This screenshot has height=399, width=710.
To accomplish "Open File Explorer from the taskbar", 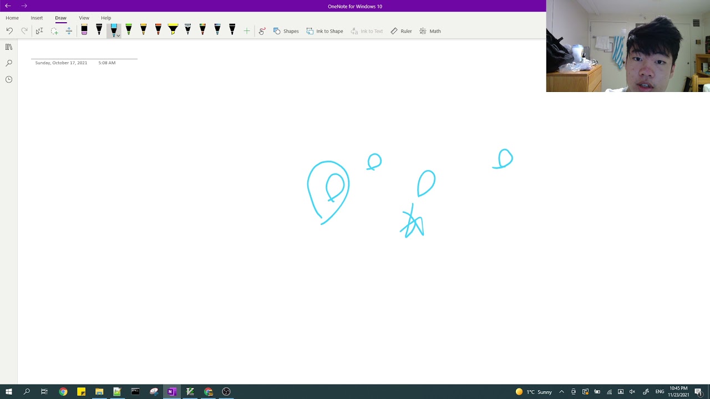I will click(x=99, y=392).
